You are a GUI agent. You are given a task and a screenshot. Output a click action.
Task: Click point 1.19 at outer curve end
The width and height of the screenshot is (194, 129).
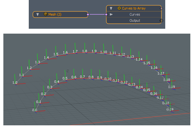171,87
